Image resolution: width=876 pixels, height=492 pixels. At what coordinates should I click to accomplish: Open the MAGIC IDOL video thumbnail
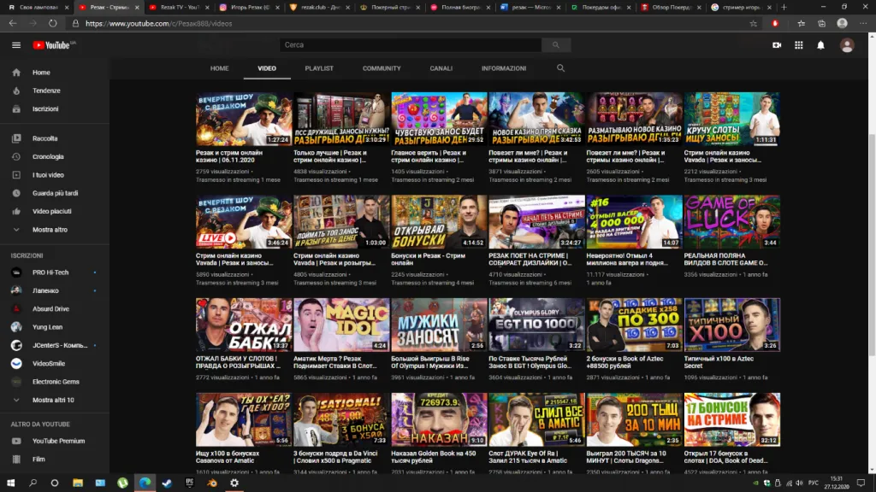[341, 325]
